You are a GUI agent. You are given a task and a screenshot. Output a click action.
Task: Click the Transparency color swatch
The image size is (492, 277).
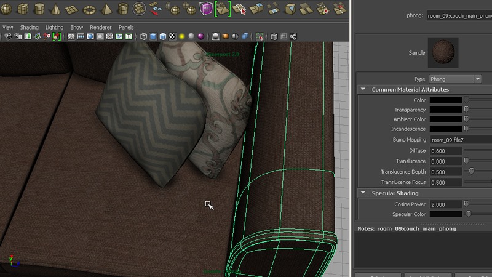pos(445,110)
